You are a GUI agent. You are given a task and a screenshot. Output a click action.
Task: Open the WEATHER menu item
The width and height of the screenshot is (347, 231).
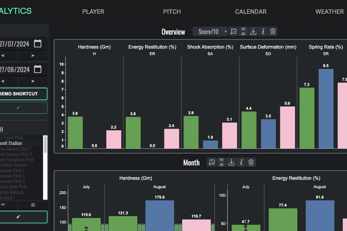coord(329,12)
